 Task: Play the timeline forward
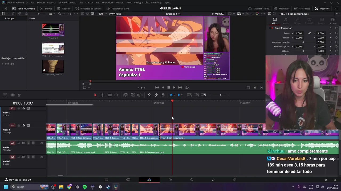(174, 88)
